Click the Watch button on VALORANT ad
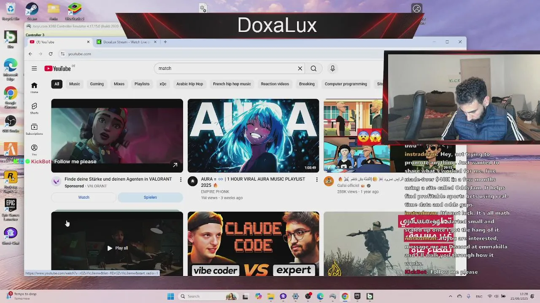This screenshot has height=303, width=540. click(84, 197)
